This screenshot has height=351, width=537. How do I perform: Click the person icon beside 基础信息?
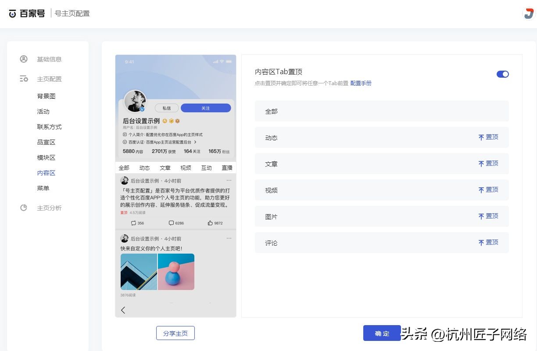24,59
